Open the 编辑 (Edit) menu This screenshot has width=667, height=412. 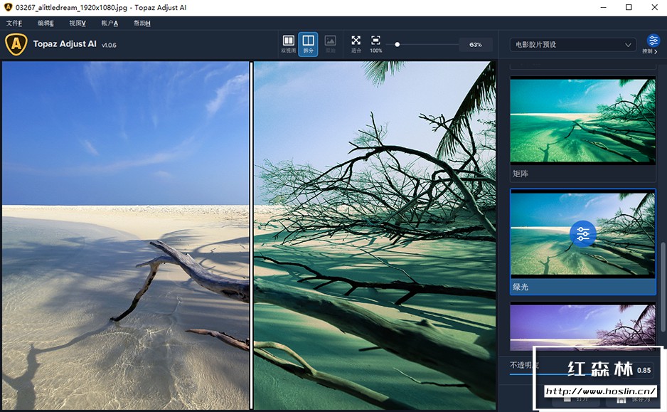(x=46, y=23)
